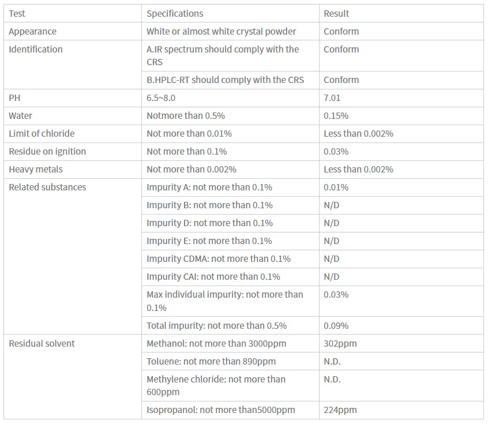The height and width of the screenshot is (424, 488).
Task: Click 'White or almost white crystal powder' text
Action: coord(222,31)
